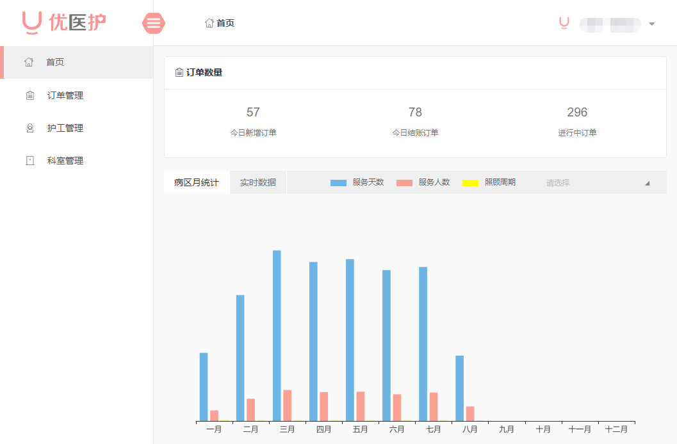This screenshot has height=444, width=677.
Task: Open the user account dropdown arrow
Action: [652, 24]
